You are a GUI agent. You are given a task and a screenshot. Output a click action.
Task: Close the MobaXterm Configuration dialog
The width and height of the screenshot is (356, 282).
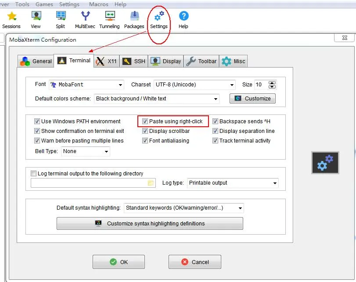click(345, 38)
